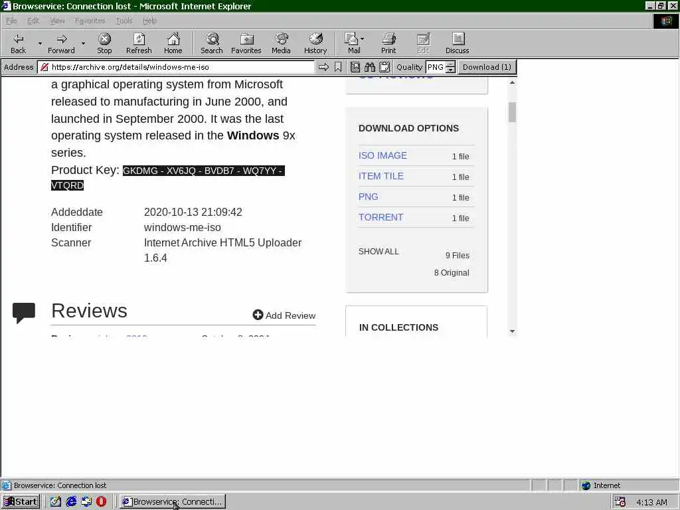Click the Browservice taskbar window button
This screenshot has height=510, width=680.
pos(173,501)
